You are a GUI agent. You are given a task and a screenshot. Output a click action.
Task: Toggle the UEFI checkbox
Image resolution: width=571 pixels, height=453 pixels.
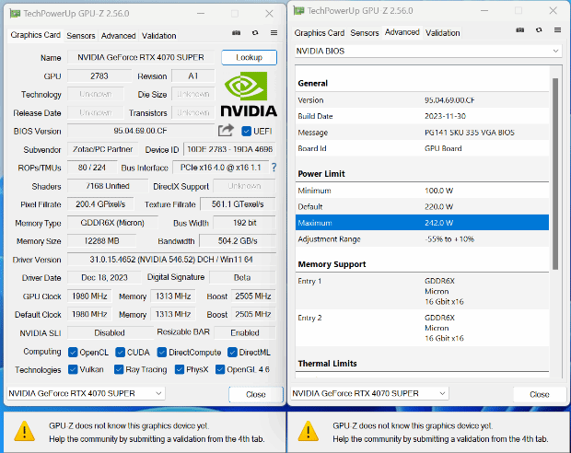coord(247,131)
